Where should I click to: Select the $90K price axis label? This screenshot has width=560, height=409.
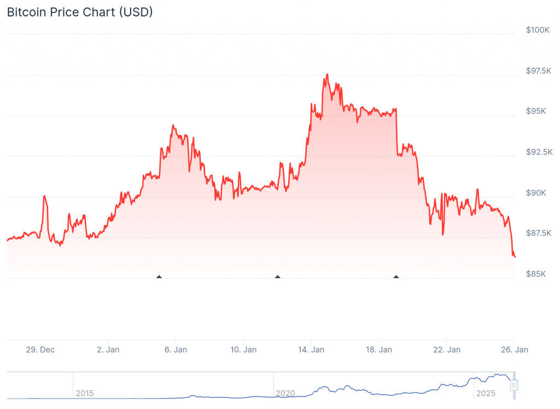(537, 193)
